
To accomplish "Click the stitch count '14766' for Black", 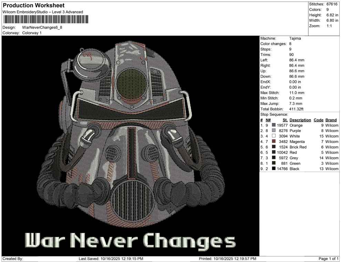I will click(282, 169).
